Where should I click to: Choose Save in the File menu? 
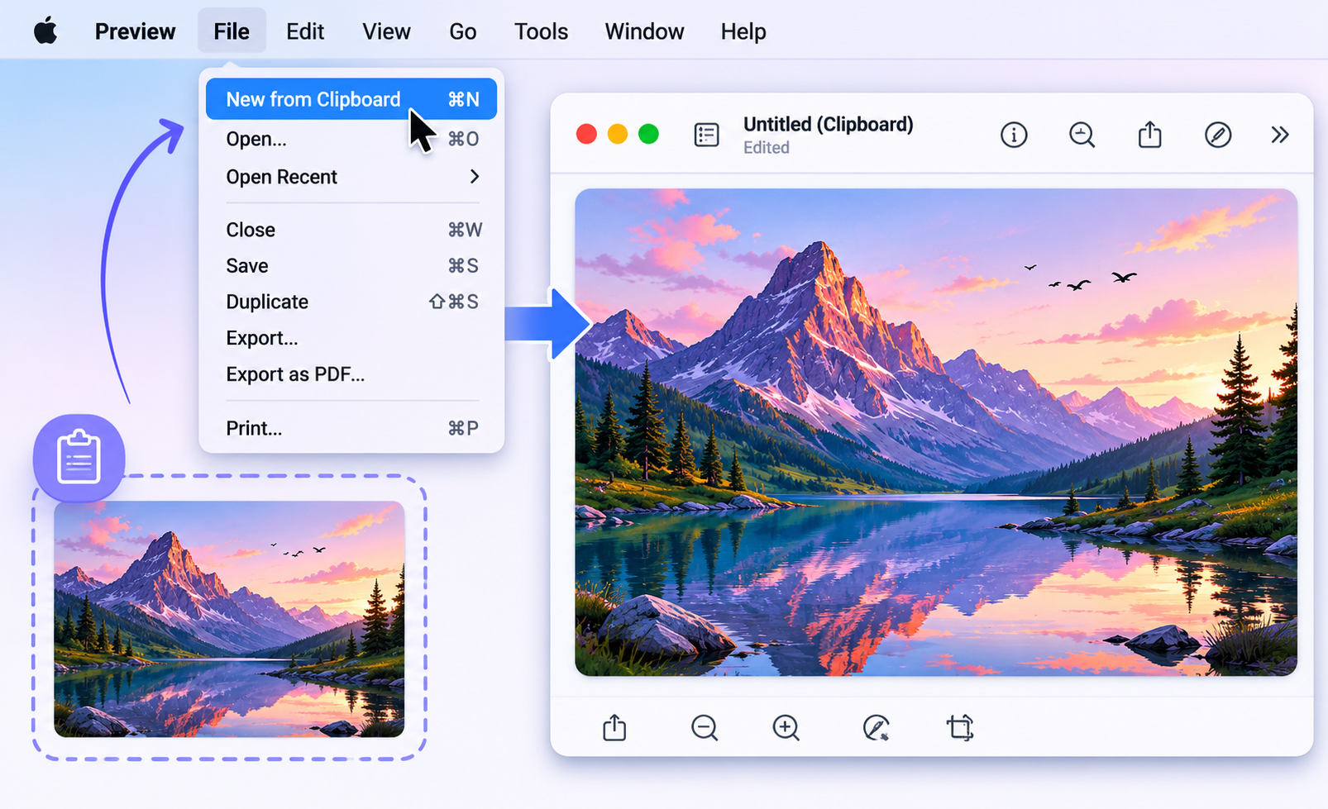pos(351,266)
